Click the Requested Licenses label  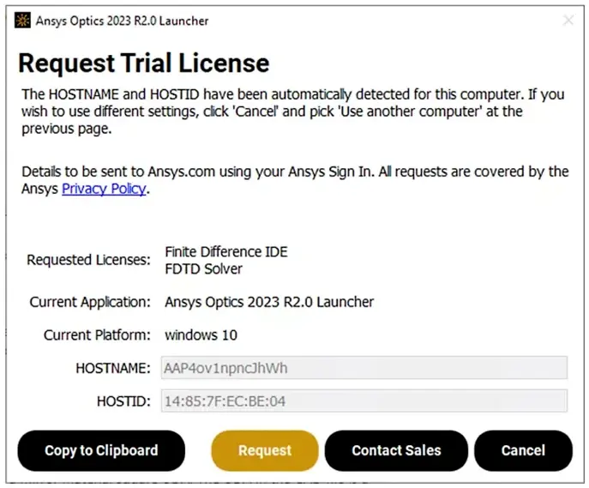(x=88, y=260)
